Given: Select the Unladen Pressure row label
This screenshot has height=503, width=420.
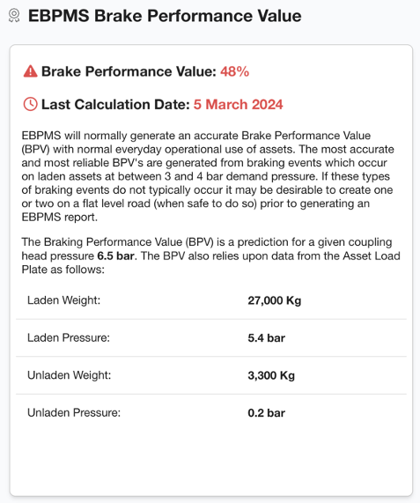Looking at the screenshot, I should point(74,412).
